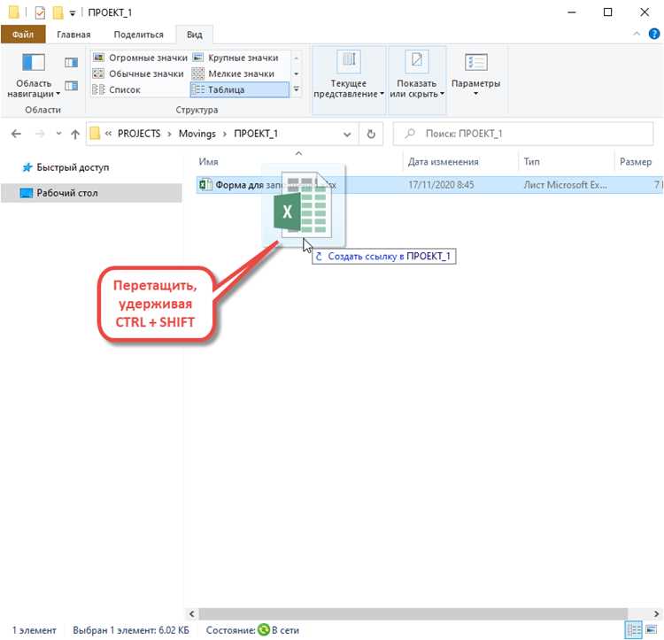Click Область навигации pane icon

pyautogui.click(x=34, y=63)
